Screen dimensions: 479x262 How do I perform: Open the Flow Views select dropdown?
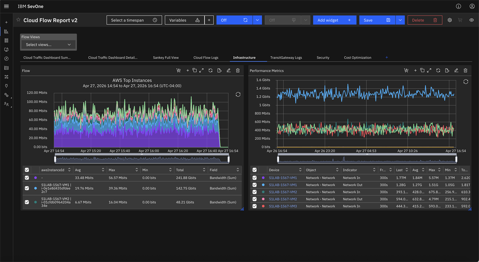click(x=48, y=45)
